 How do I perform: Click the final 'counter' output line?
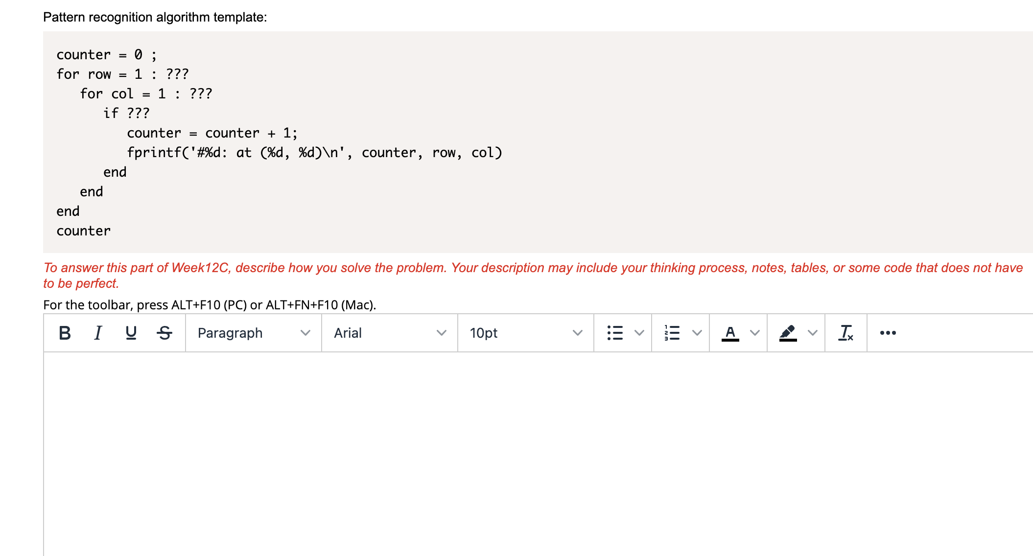[x=83, y=231]
